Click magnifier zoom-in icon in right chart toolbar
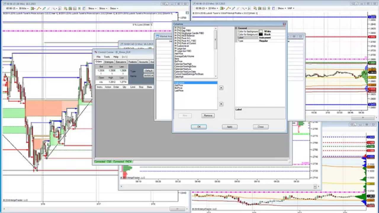Image resolution: width=379 pixels, height=213 pixels. tap(244, 8)
